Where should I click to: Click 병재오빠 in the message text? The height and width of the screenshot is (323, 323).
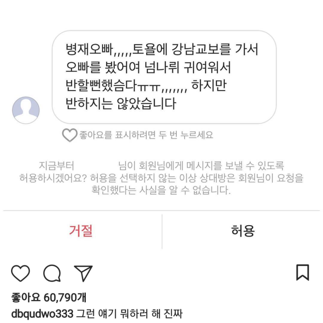pyautogui.click(x=90, y=50)
